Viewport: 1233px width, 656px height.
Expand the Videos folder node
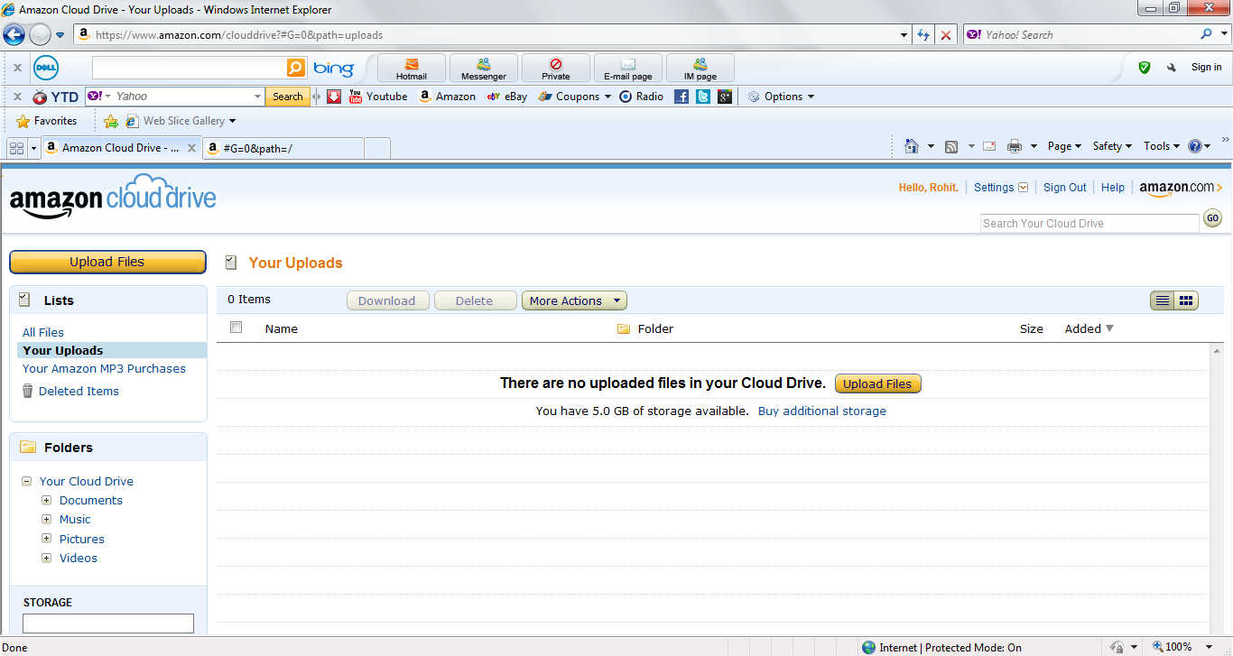coord(47,558)
